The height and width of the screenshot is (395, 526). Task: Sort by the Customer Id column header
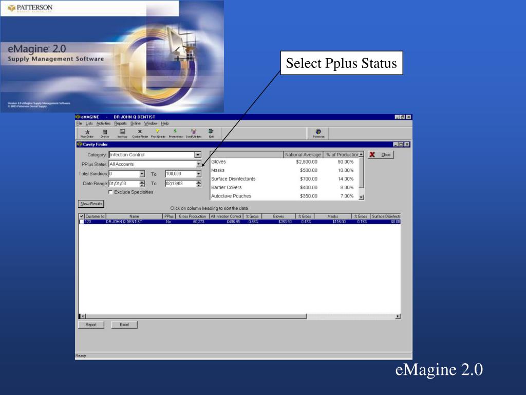coord(95,217)
